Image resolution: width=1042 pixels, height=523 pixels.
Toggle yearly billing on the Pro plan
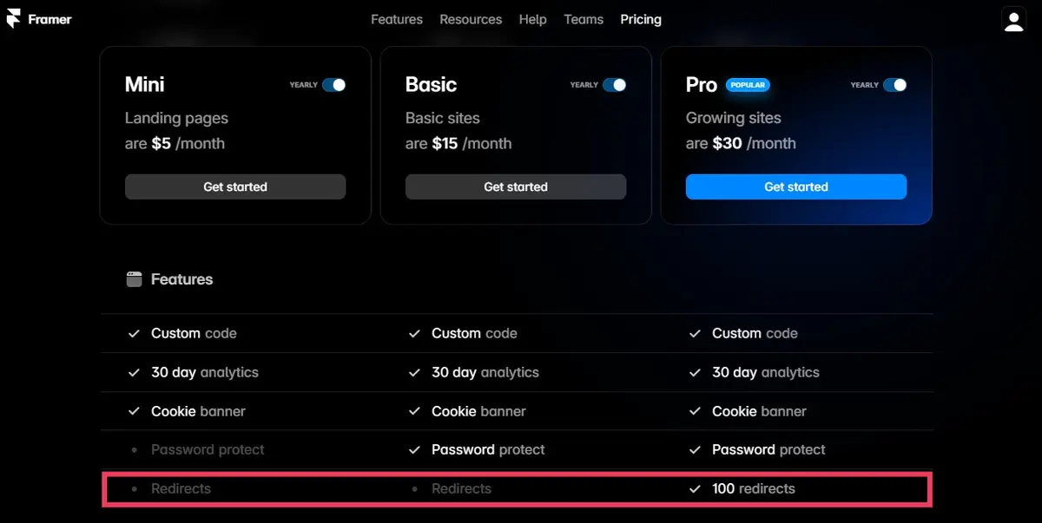895,85
